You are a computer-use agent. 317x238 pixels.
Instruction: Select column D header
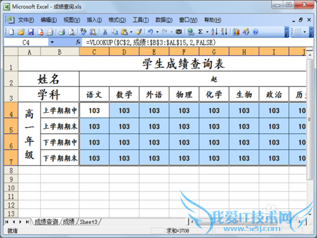coord(124,51)
